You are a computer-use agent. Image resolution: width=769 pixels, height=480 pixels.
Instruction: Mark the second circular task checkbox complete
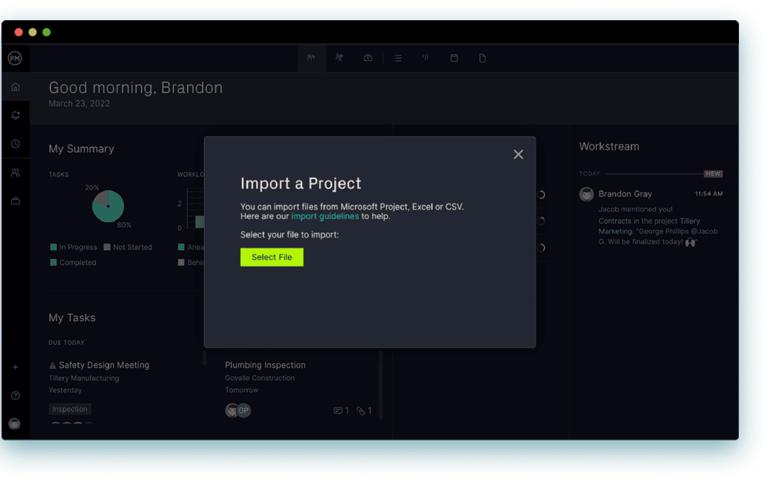pyautogui.click(x=540, y=221)
